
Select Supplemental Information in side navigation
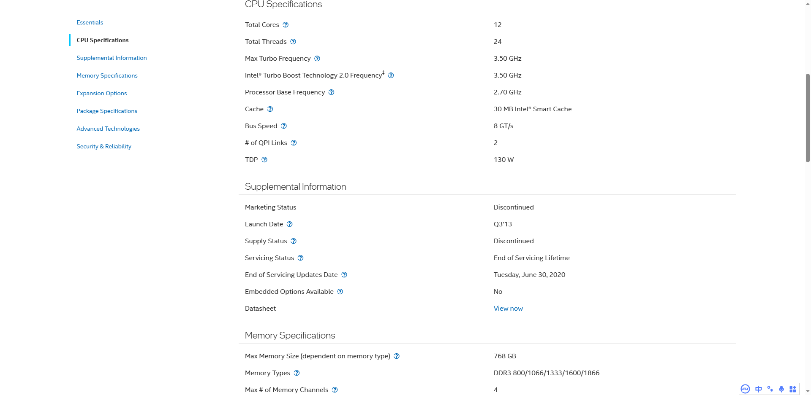pyautogui.click(x=112, y=58)
